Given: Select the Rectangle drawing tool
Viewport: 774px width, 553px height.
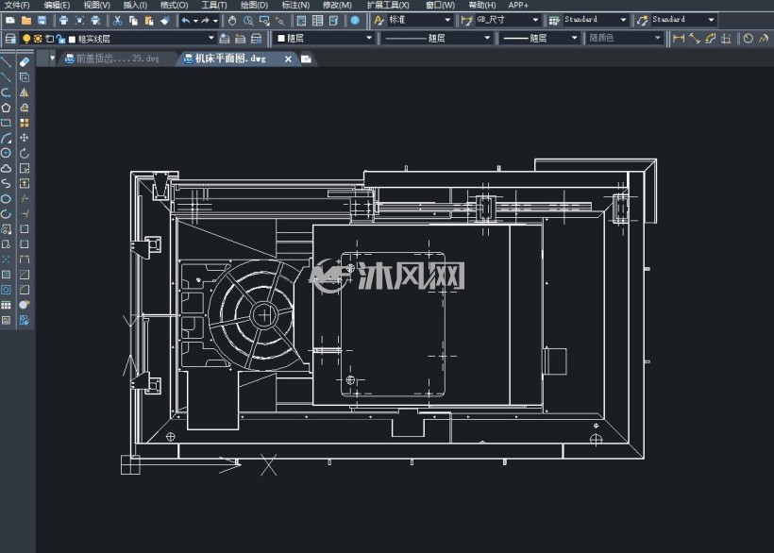Looking at the screenshot, I should pos(6,123).
